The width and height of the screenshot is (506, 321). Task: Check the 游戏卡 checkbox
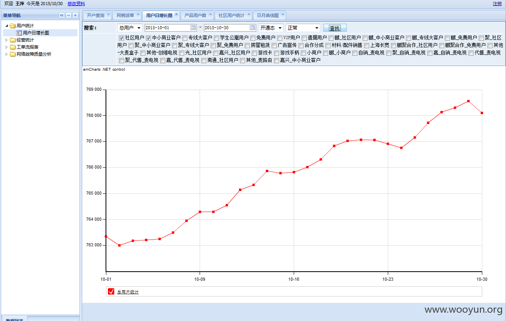click(255, 53)
